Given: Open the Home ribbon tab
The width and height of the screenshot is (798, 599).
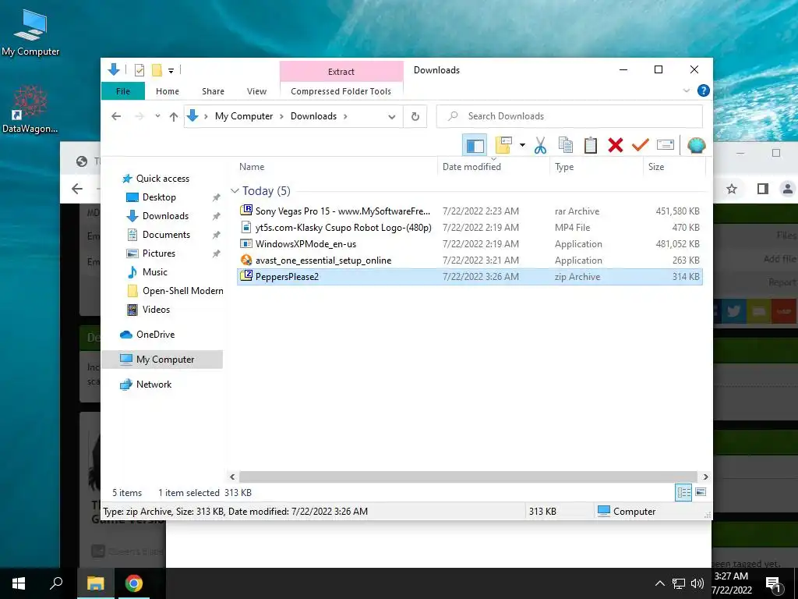Looking at the screenshot, I should (168, 91).
